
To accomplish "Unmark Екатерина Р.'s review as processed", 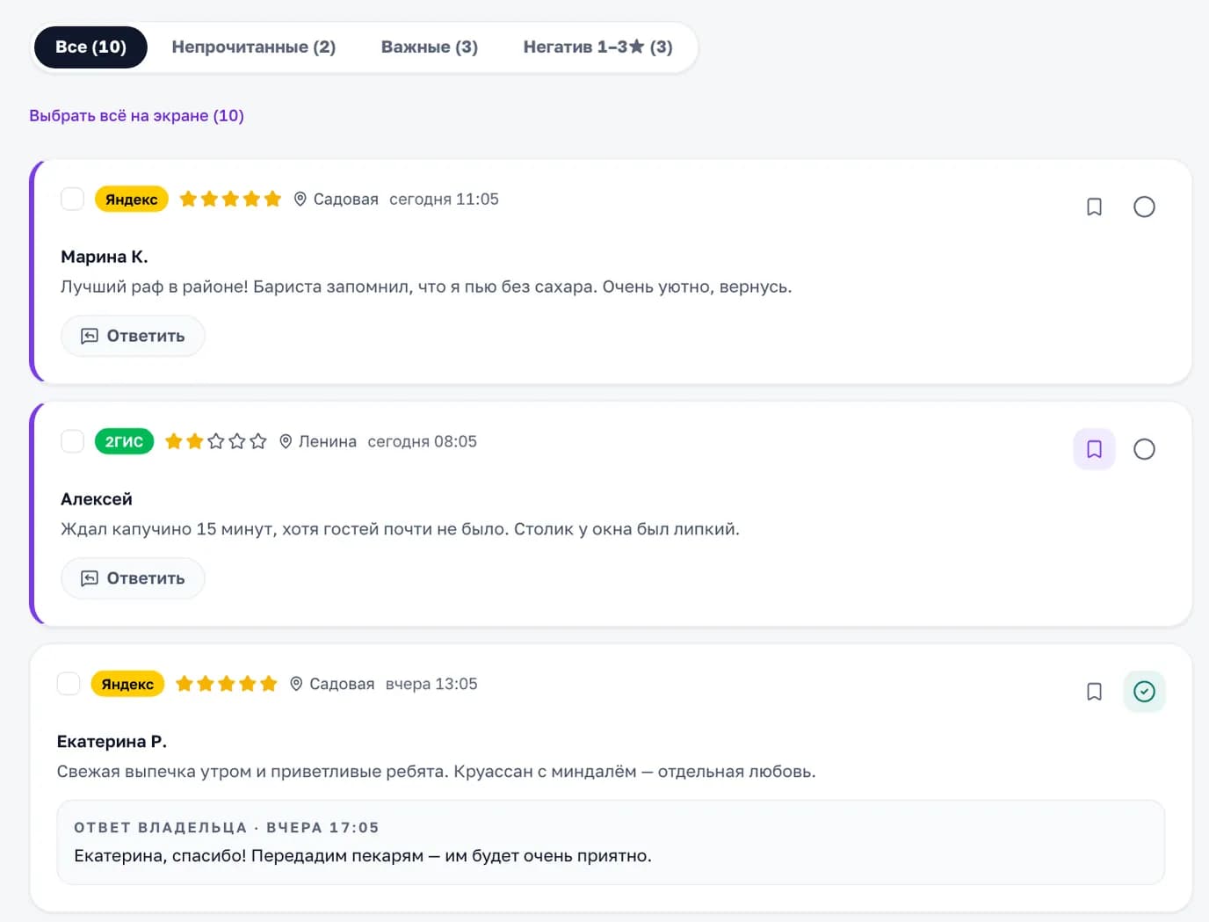I will 1144,692.
